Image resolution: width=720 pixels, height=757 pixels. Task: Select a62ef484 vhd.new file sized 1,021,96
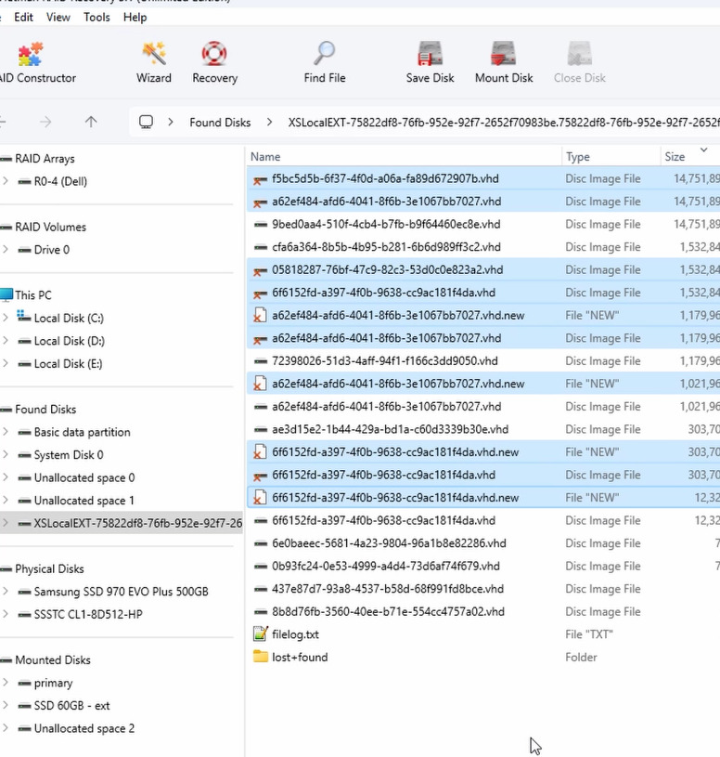click(x=483, y=384)
